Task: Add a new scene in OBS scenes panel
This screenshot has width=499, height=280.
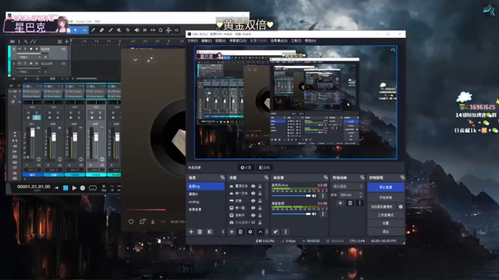Action: 191,231
